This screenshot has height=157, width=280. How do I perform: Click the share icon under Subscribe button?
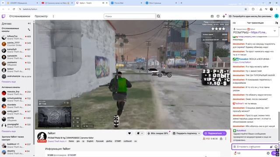coord(221,139)
